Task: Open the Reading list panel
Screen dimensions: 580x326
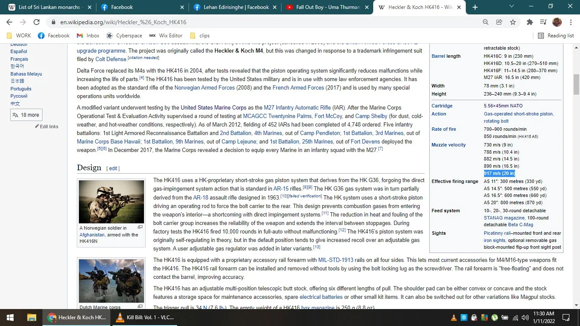Action: coord(556,36)
